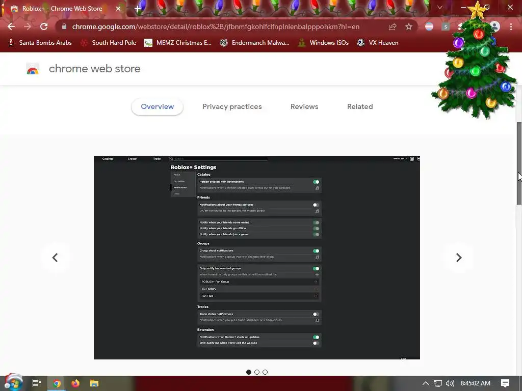The image size is (522, 391).
Task: Open the Action Center notifications icon
Action: (505, 383)
